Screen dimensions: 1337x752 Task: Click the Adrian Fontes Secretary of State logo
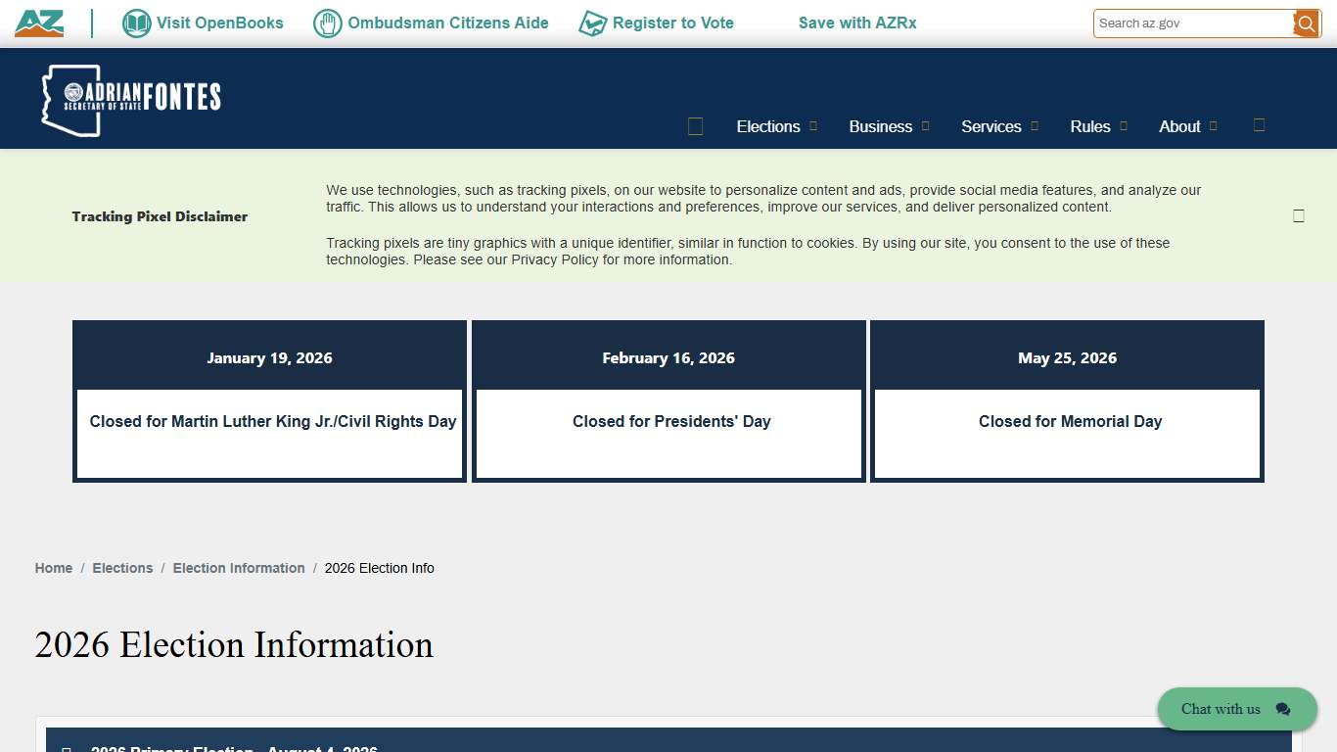click(132, 98)
